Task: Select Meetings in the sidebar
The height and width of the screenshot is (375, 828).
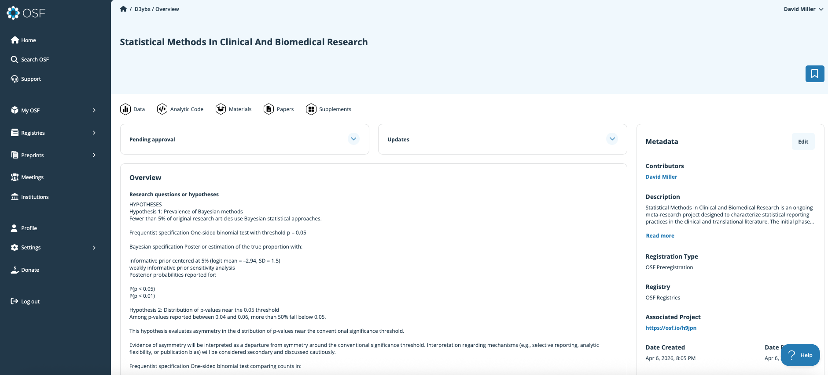Action: point(32,177)
